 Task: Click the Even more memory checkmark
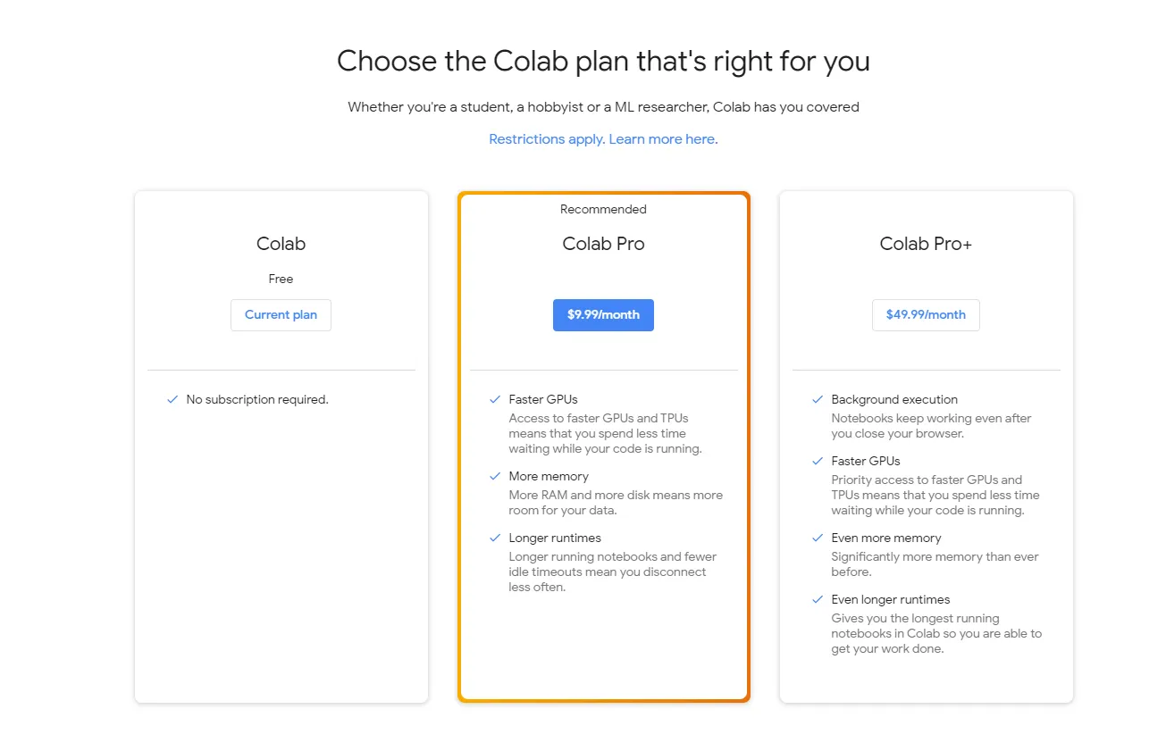(818, 538)
